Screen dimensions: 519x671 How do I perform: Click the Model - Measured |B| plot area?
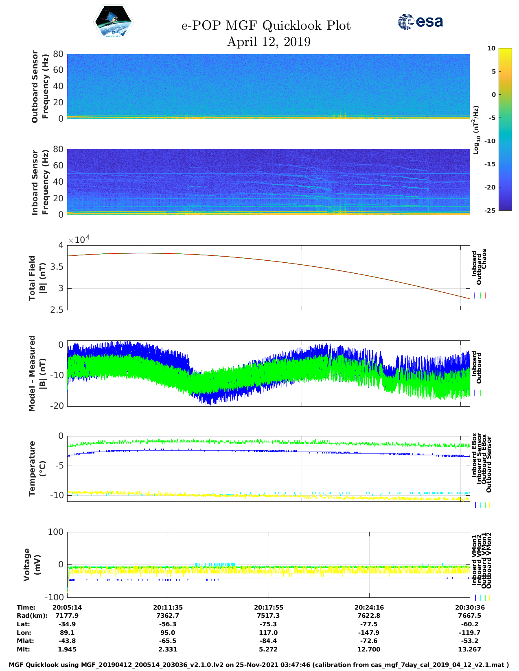(x=268, y=373)
